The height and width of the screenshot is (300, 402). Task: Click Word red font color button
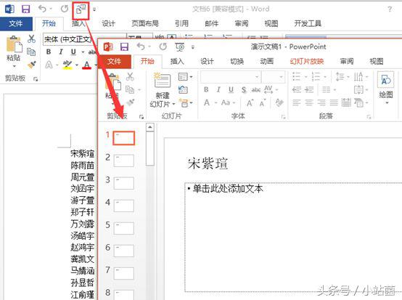(87, 65)
